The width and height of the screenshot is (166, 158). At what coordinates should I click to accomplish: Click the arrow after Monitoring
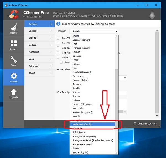pos(51,52)
